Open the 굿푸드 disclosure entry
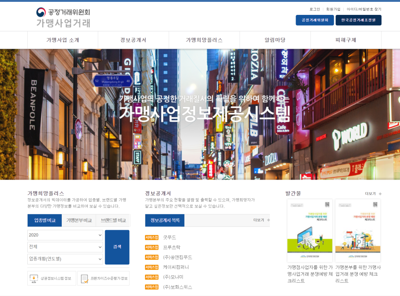 tap(169, 237)
